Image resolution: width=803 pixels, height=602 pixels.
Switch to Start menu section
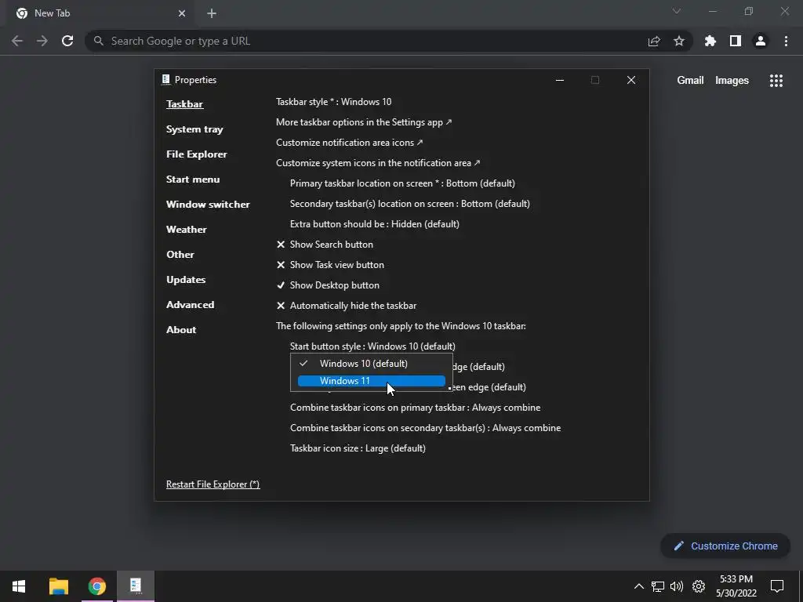193,180
